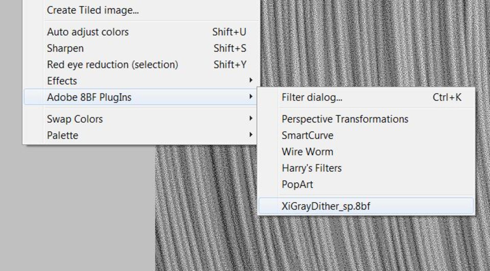Open the Effects submenu item

62,81
